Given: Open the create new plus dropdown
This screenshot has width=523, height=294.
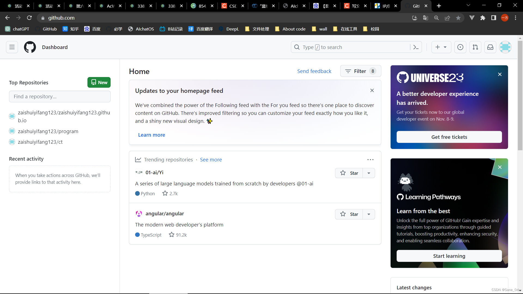Looking at the screenshot, I should point(441,47).
